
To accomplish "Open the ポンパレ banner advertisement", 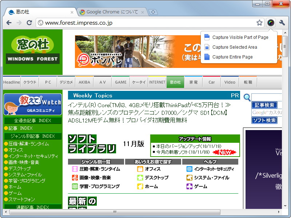I will (x=178, y=52).
